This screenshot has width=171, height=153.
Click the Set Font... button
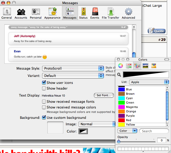click(104, 96)
